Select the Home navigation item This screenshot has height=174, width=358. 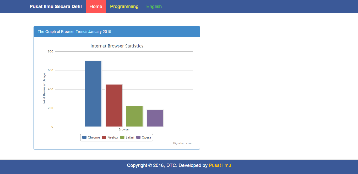(96, 6)
